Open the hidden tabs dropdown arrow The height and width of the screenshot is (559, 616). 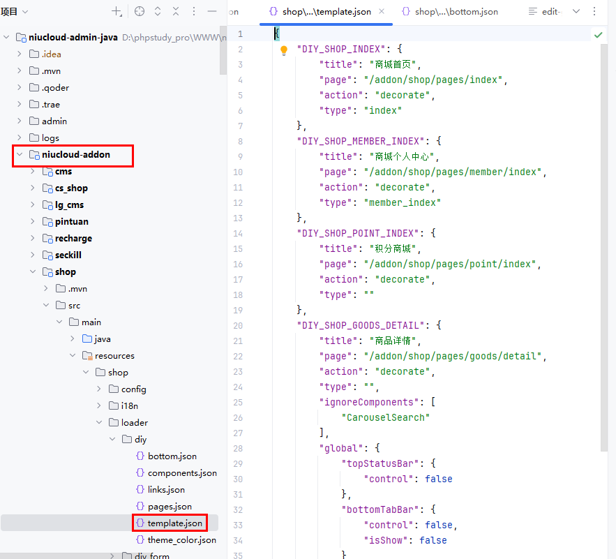[x=576, y=12]
